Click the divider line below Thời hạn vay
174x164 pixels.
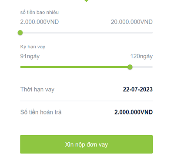point(86,101)
